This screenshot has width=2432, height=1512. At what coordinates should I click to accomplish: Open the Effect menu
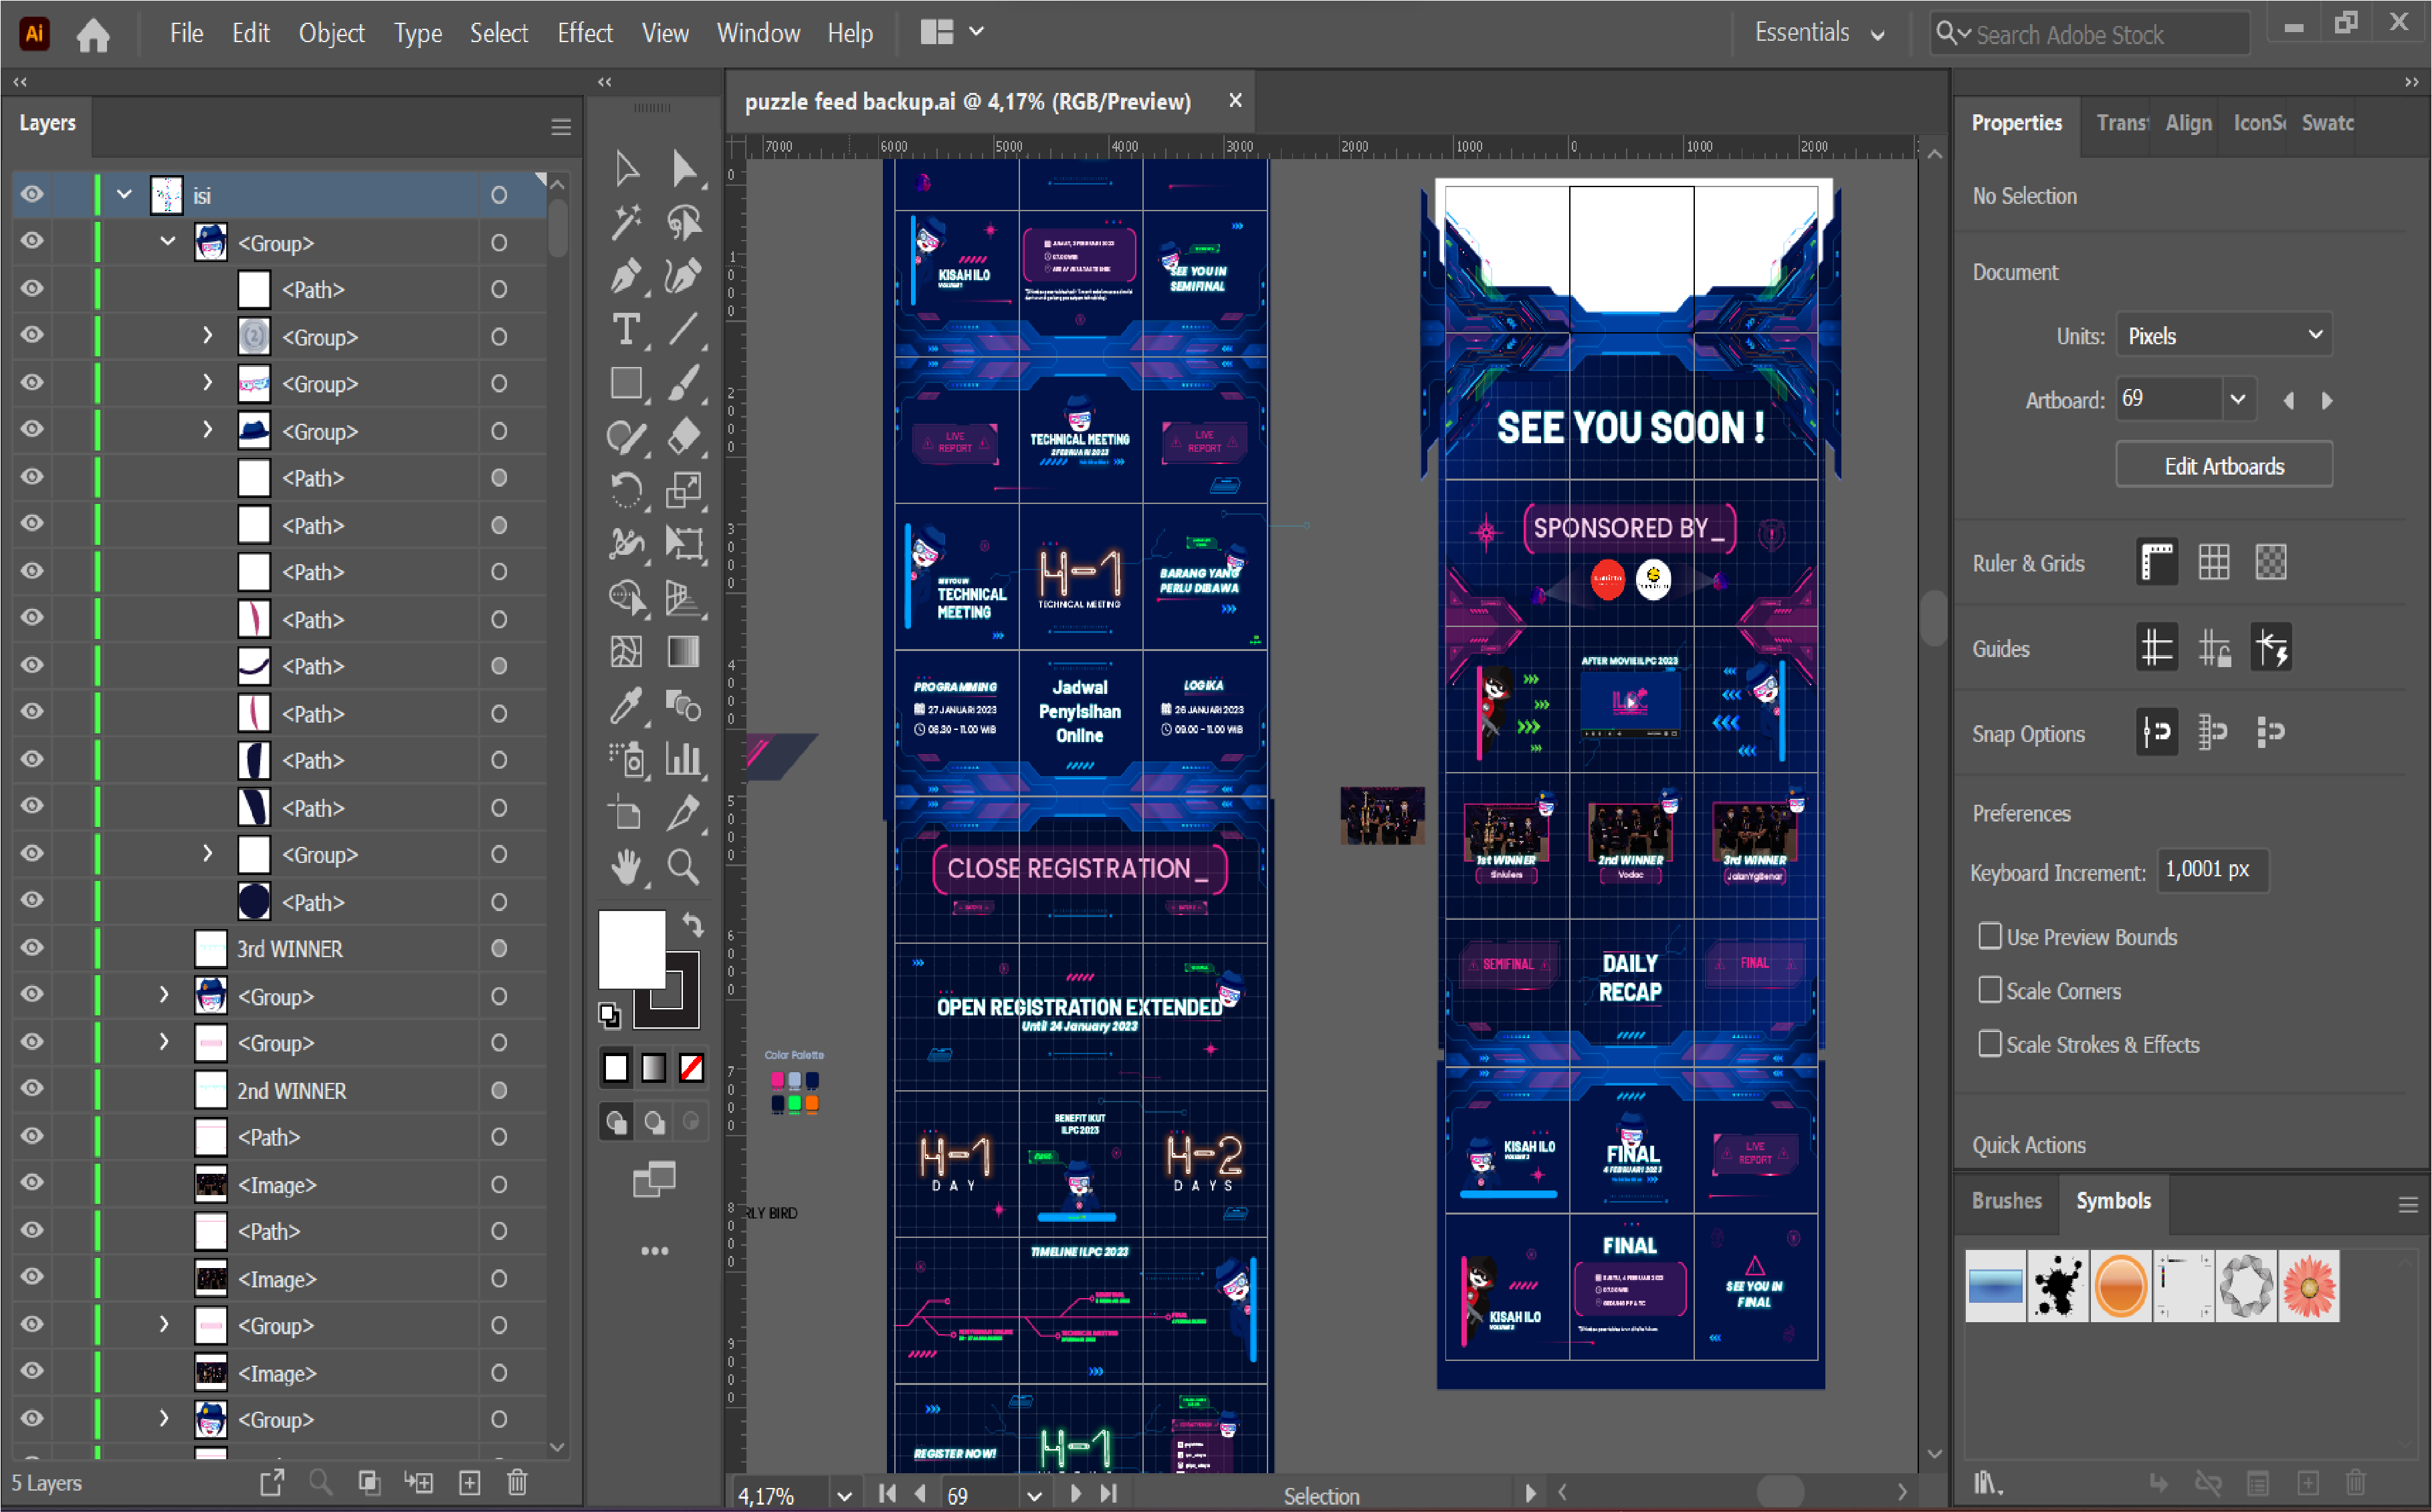(x=584, y=33)
